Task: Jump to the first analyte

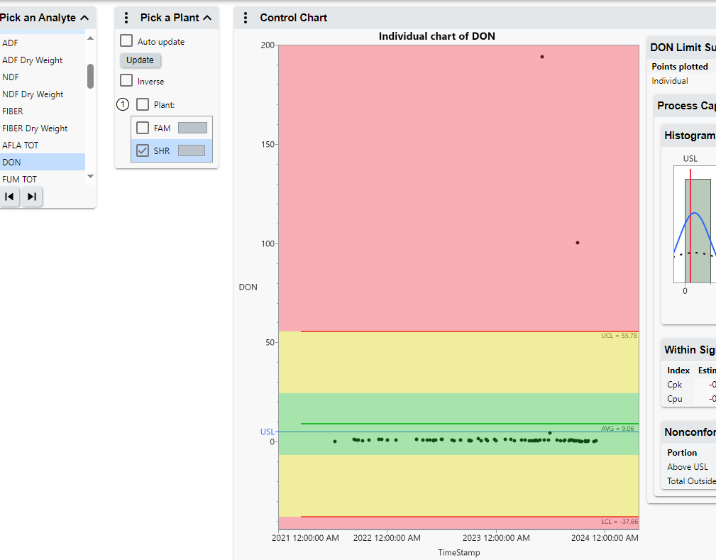Action: [x=10, y=197]
